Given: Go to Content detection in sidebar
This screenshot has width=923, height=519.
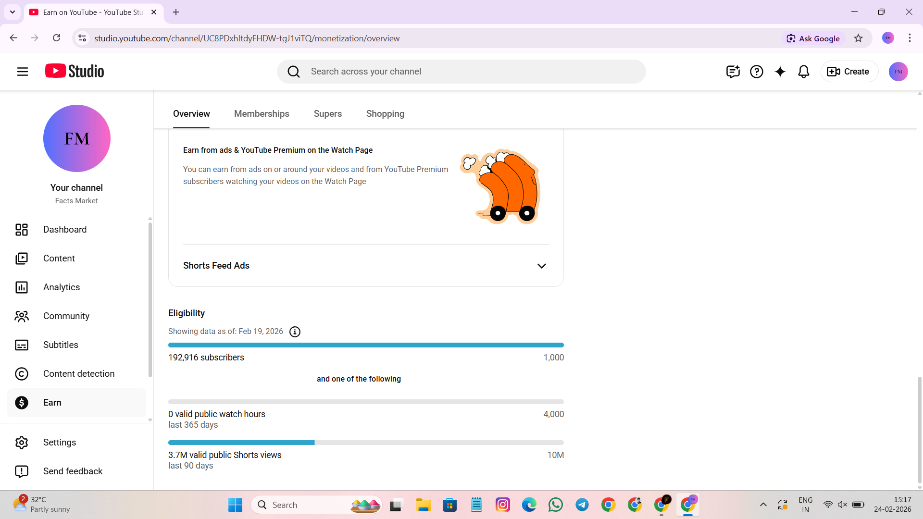Looking at the screenshot, I should click(79, 373).
